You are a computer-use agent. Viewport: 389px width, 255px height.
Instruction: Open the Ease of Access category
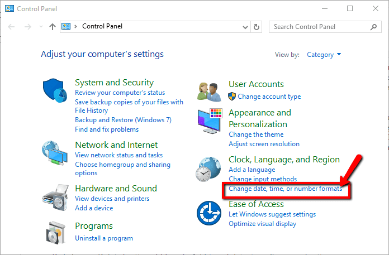point(256,204)
